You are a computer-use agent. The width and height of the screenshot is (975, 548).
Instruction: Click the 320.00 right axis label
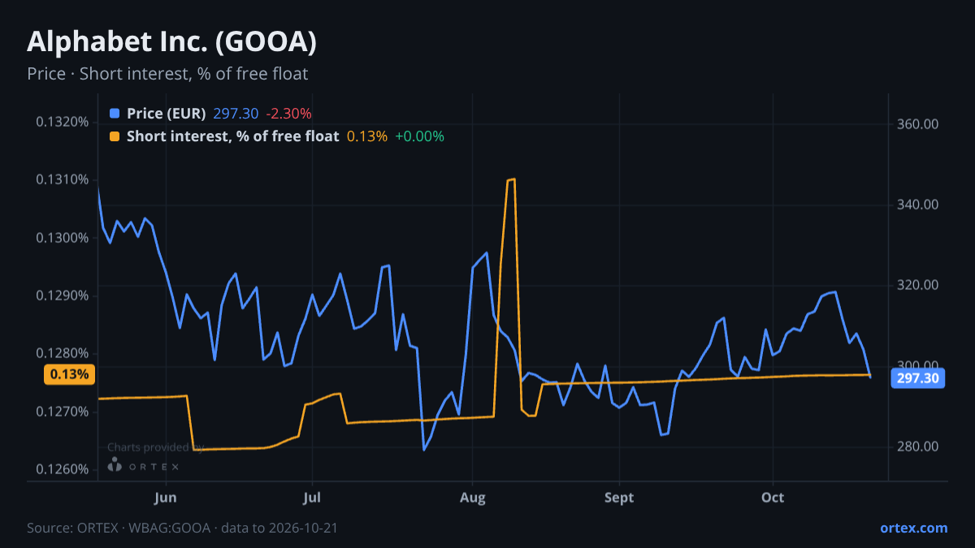coord(918,285)
